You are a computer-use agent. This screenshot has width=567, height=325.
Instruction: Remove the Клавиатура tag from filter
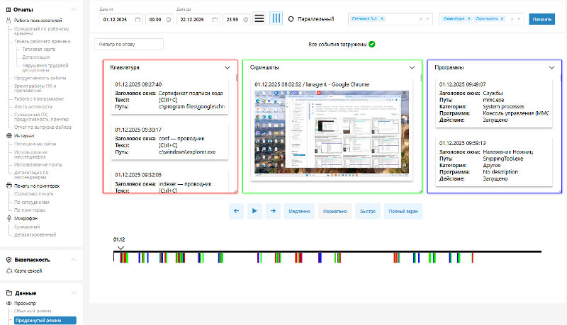click(x=469, y=19)
